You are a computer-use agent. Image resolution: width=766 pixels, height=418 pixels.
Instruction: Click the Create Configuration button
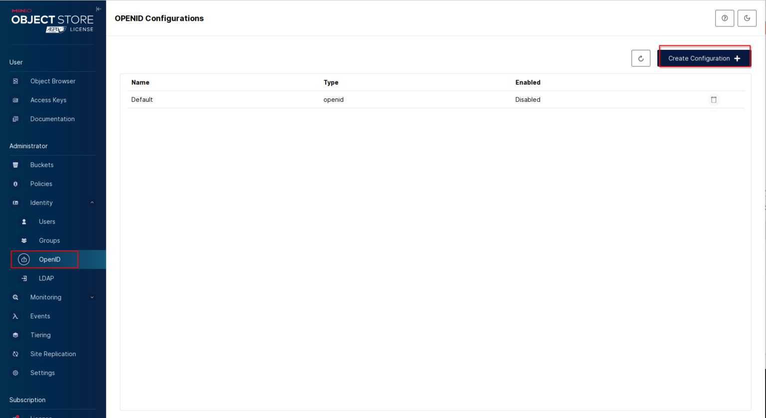point(704,58)
